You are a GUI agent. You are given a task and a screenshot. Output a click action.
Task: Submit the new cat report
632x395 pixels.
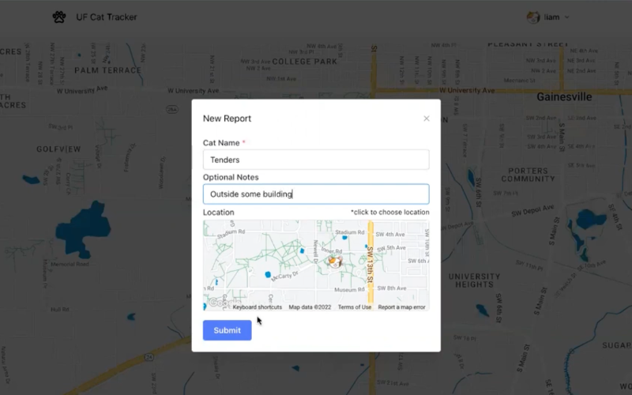point(227,330)
